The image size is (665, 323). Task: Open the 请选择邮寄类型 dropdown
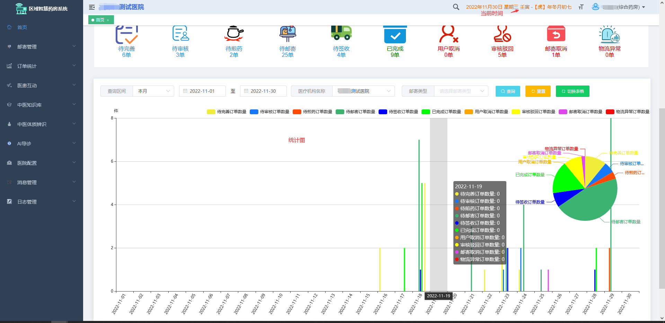pyautogui.click(x=461, y=91)
